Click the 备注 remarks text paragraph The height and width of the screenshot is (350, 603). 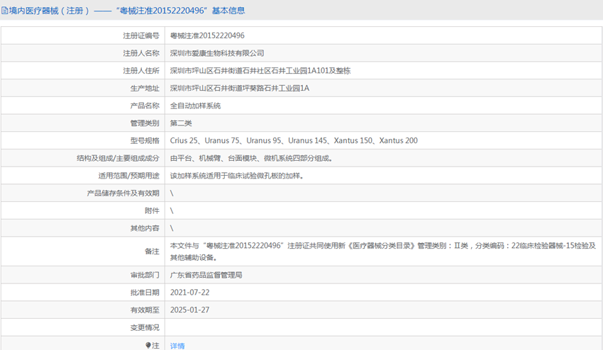pyautogui.click(x=383, y=251)
